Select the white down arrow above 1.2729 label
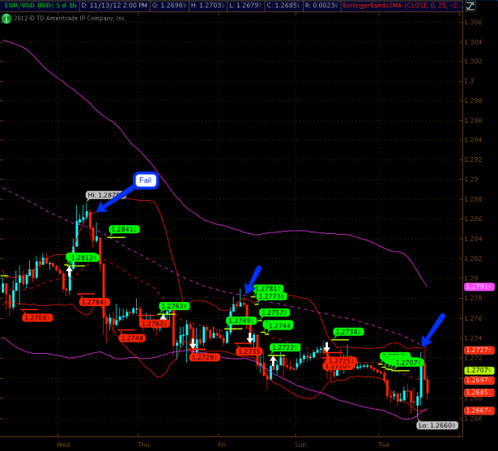Viewport: 498px width, 451px height. (193, 344)
